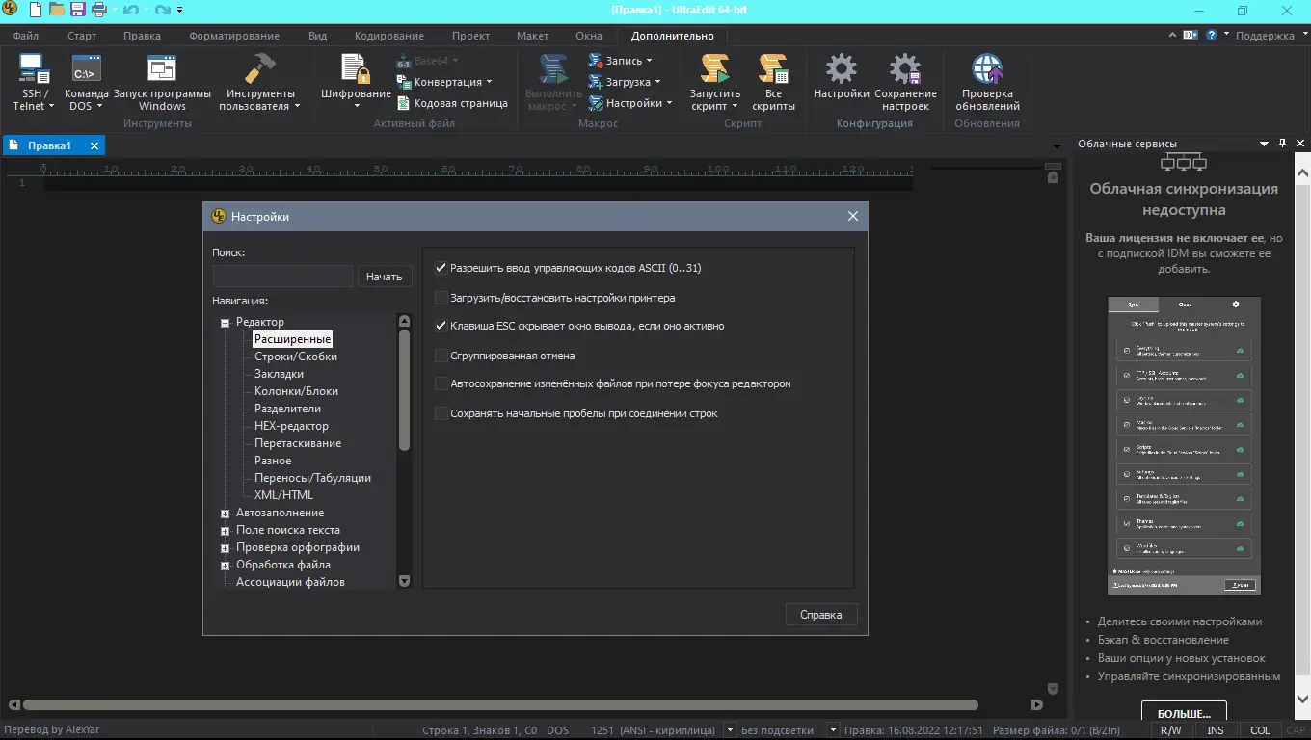Redo the action via the title bar arrow

[x=162, y=11]
